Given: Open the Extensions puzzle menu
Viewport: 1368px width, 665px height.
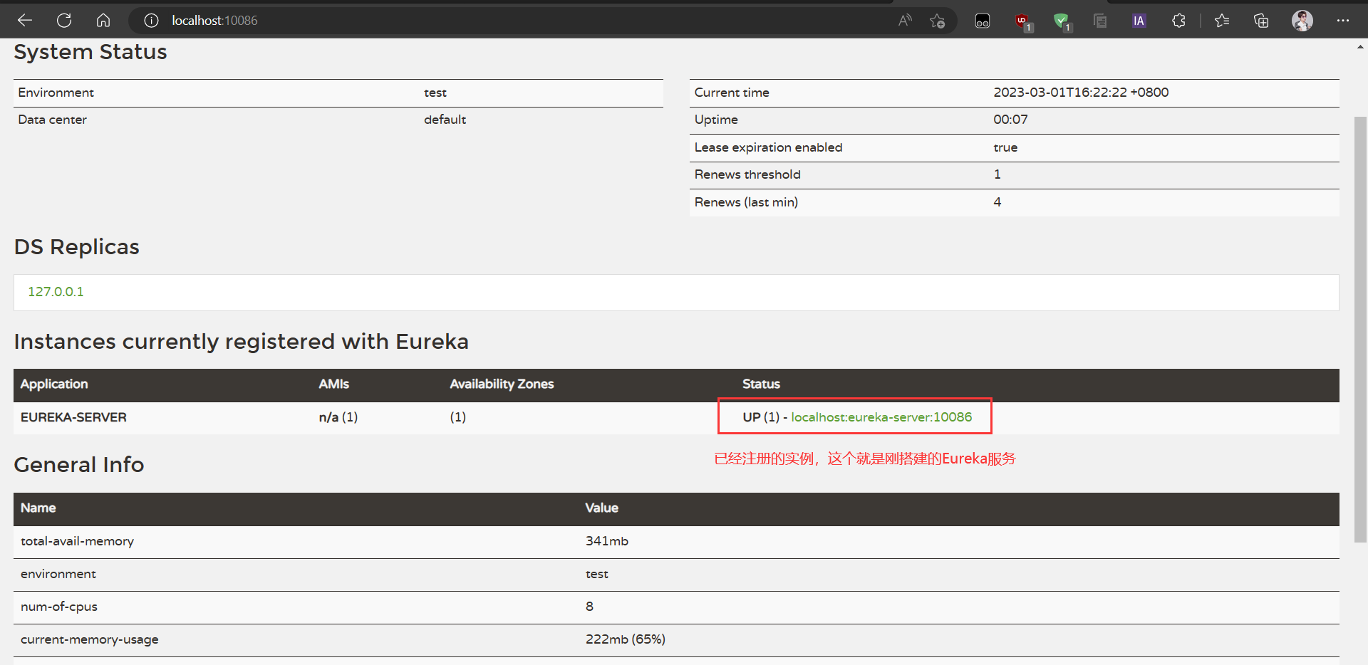Looking at the screenshot, I should [1179, 21].
